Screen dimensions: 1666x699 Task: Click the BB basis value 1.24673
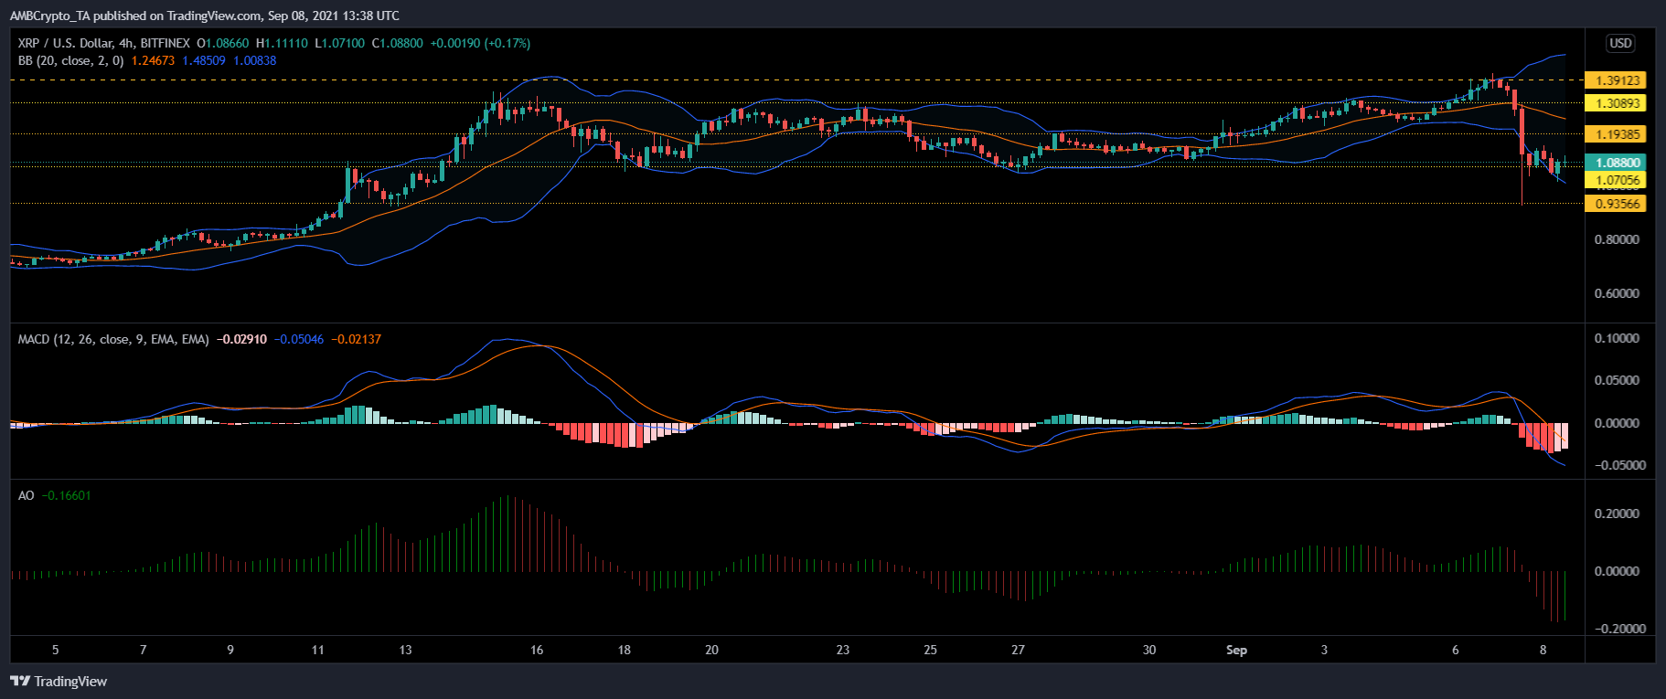tap(153, 60)
